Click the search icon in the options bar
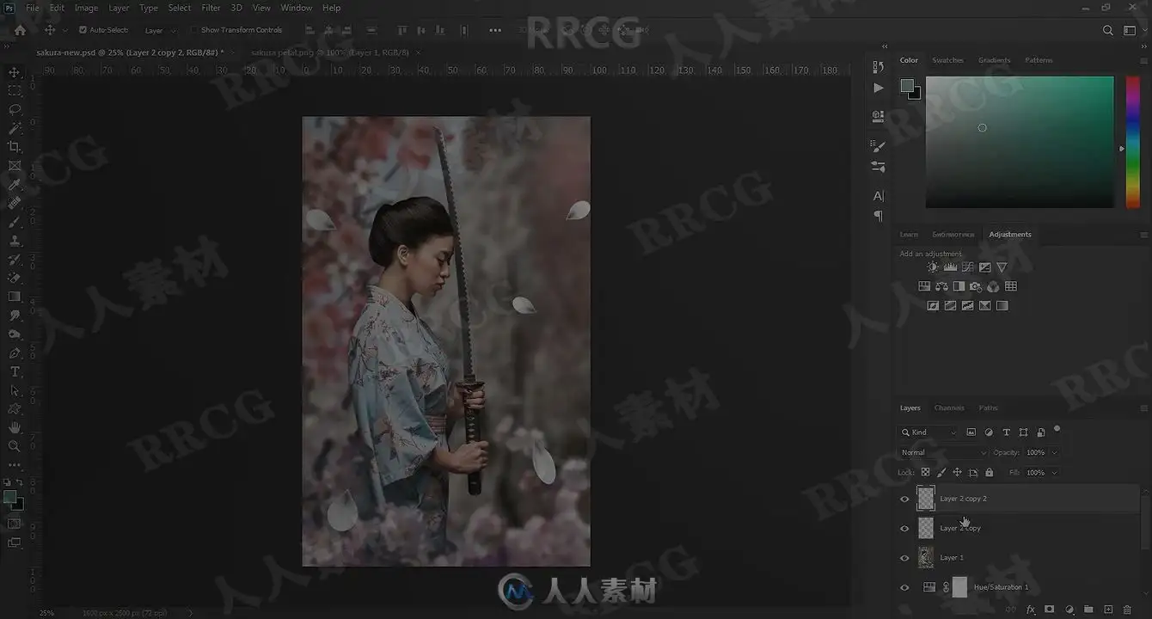The width and height of the screenshot is (1152, 619). [x=1108, y=30]
